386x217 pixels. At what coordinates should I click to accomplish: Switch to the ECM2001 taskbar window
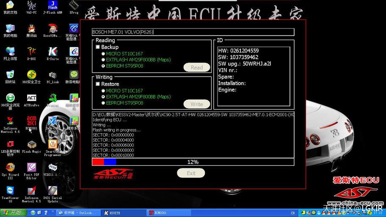click(169, 213)
